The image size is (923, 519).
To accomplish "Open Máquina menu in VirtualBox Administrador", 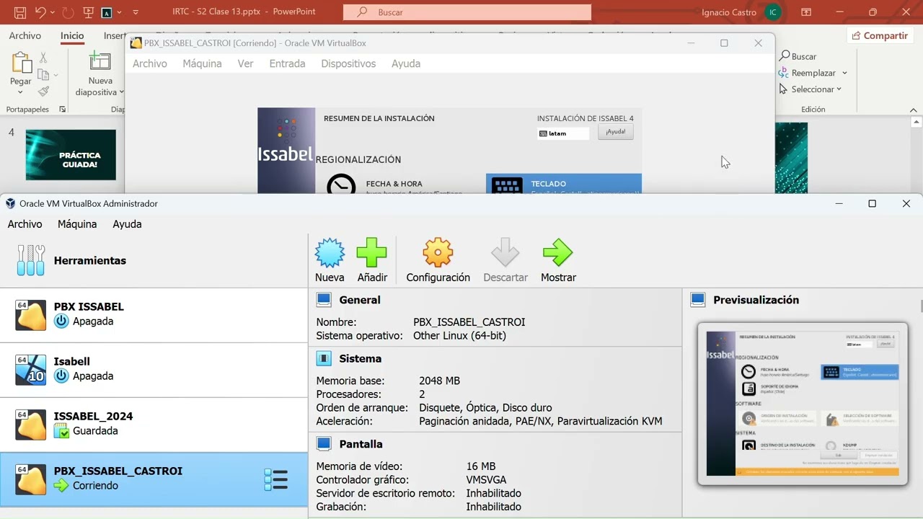I will pos(77,224).
